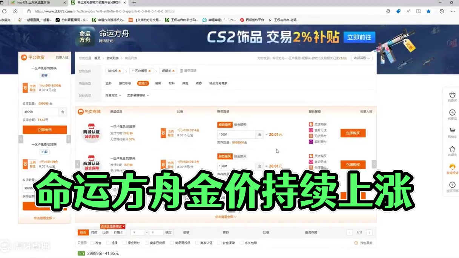Check the 安全保障 filter option
This screenshot has height=258, width=459.
point(219,243)
